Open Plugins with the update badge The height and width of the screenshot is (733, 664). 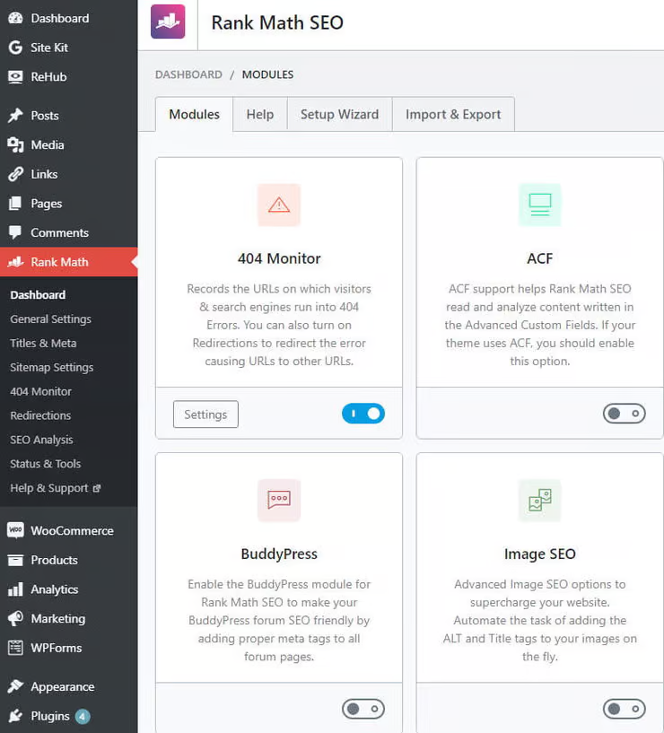50,716
